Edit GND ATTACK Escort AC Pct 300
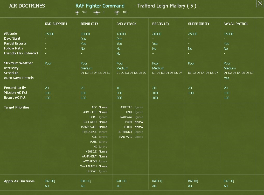 point(119,98)
